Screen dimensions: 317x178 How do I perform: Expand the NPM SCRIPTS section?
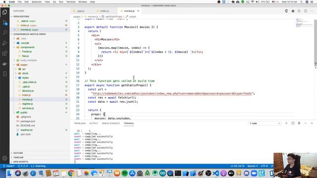click(21, 162)
